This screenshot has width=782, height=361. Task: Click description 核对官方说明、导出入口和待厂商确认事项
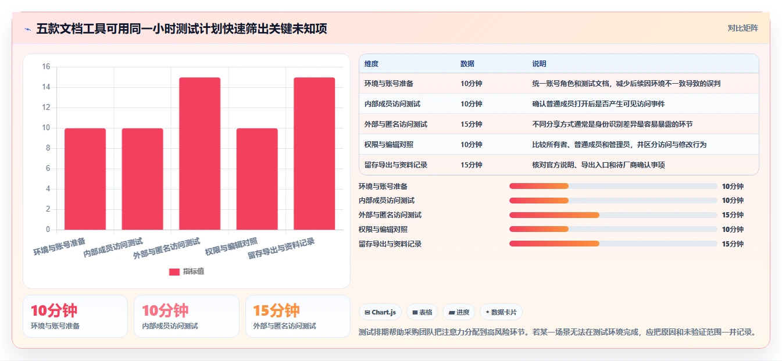598,165
